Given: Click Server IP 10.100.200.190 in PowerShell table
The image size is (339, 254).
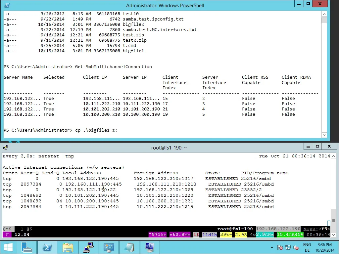Looking at the screenshot, I should [x=141, y=114].
